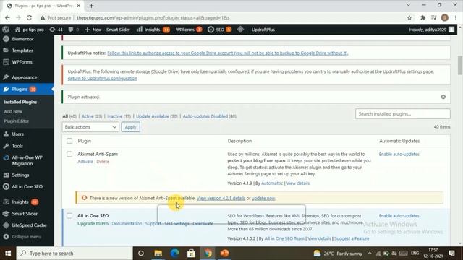Screen dimensions: 463x260
Task: Open Plugin Editor submenu
Action: [16, 121]
